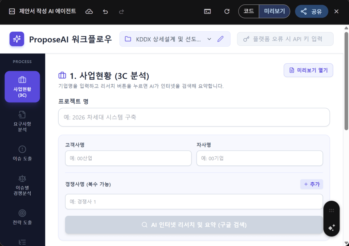Go to 요구사항 분석 step
349x246 pixels.
pos(22,121)
